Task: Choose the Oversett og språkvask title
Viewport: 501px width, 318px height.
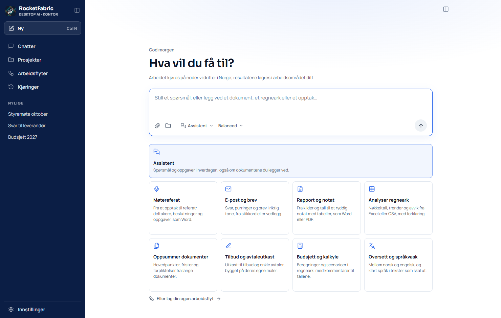Action: [x=393, y=257]
